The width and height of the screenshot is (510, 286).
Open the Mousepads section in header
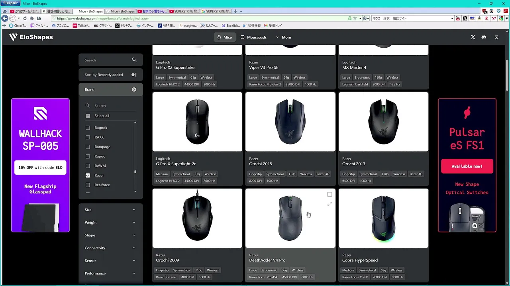pos(254,37)
